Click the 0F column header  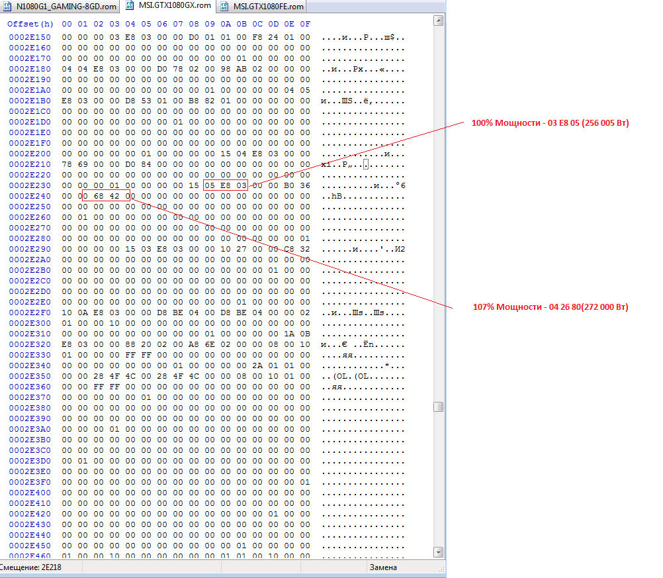click(305, 24)
